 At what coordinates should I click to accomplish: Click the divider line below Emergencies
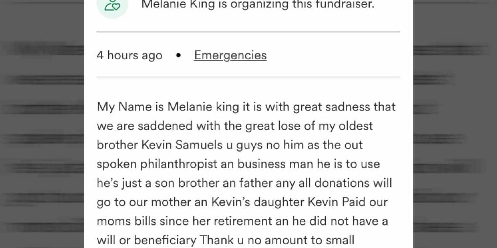click(248, 77)
